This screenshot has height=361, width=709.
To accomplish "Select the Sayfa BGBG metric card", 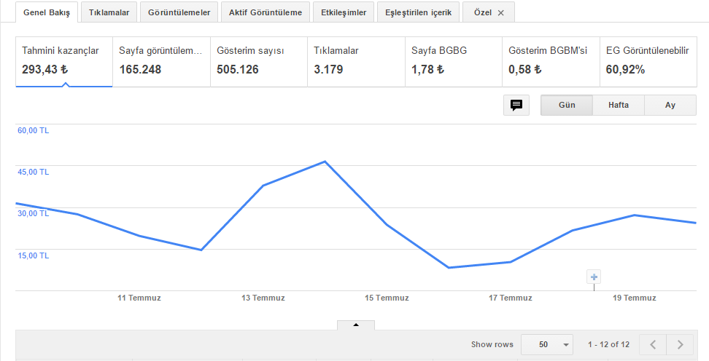I will [454, 62].
